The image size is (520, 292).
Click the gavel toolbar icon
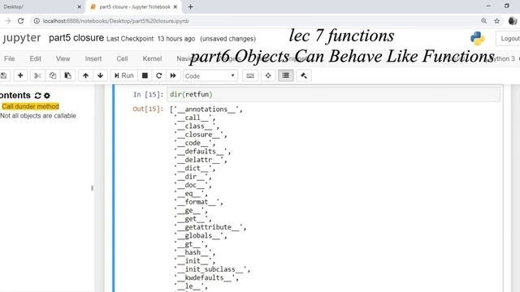tap(303, 75)
